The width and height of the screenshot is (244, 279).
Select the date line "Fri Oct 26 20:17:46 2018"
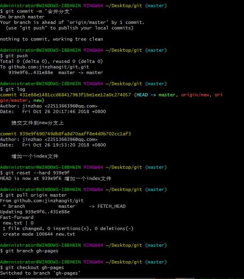point(53,111)
